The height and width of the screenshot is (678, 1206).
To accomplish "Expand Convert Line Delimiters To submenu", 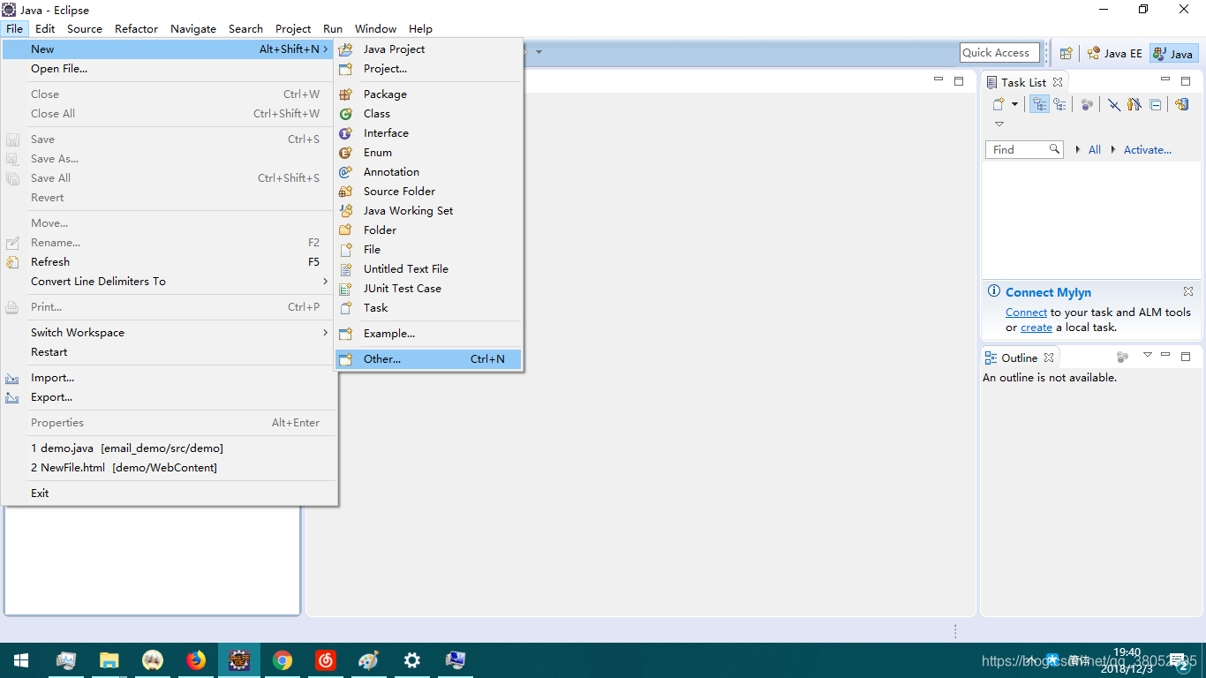I will 169,282.
